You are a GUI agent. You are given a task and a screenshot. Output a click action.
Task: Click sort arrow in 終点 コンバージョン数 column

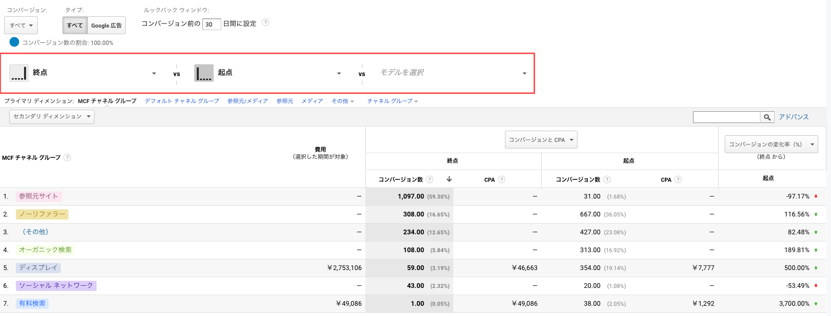(449, 179)
